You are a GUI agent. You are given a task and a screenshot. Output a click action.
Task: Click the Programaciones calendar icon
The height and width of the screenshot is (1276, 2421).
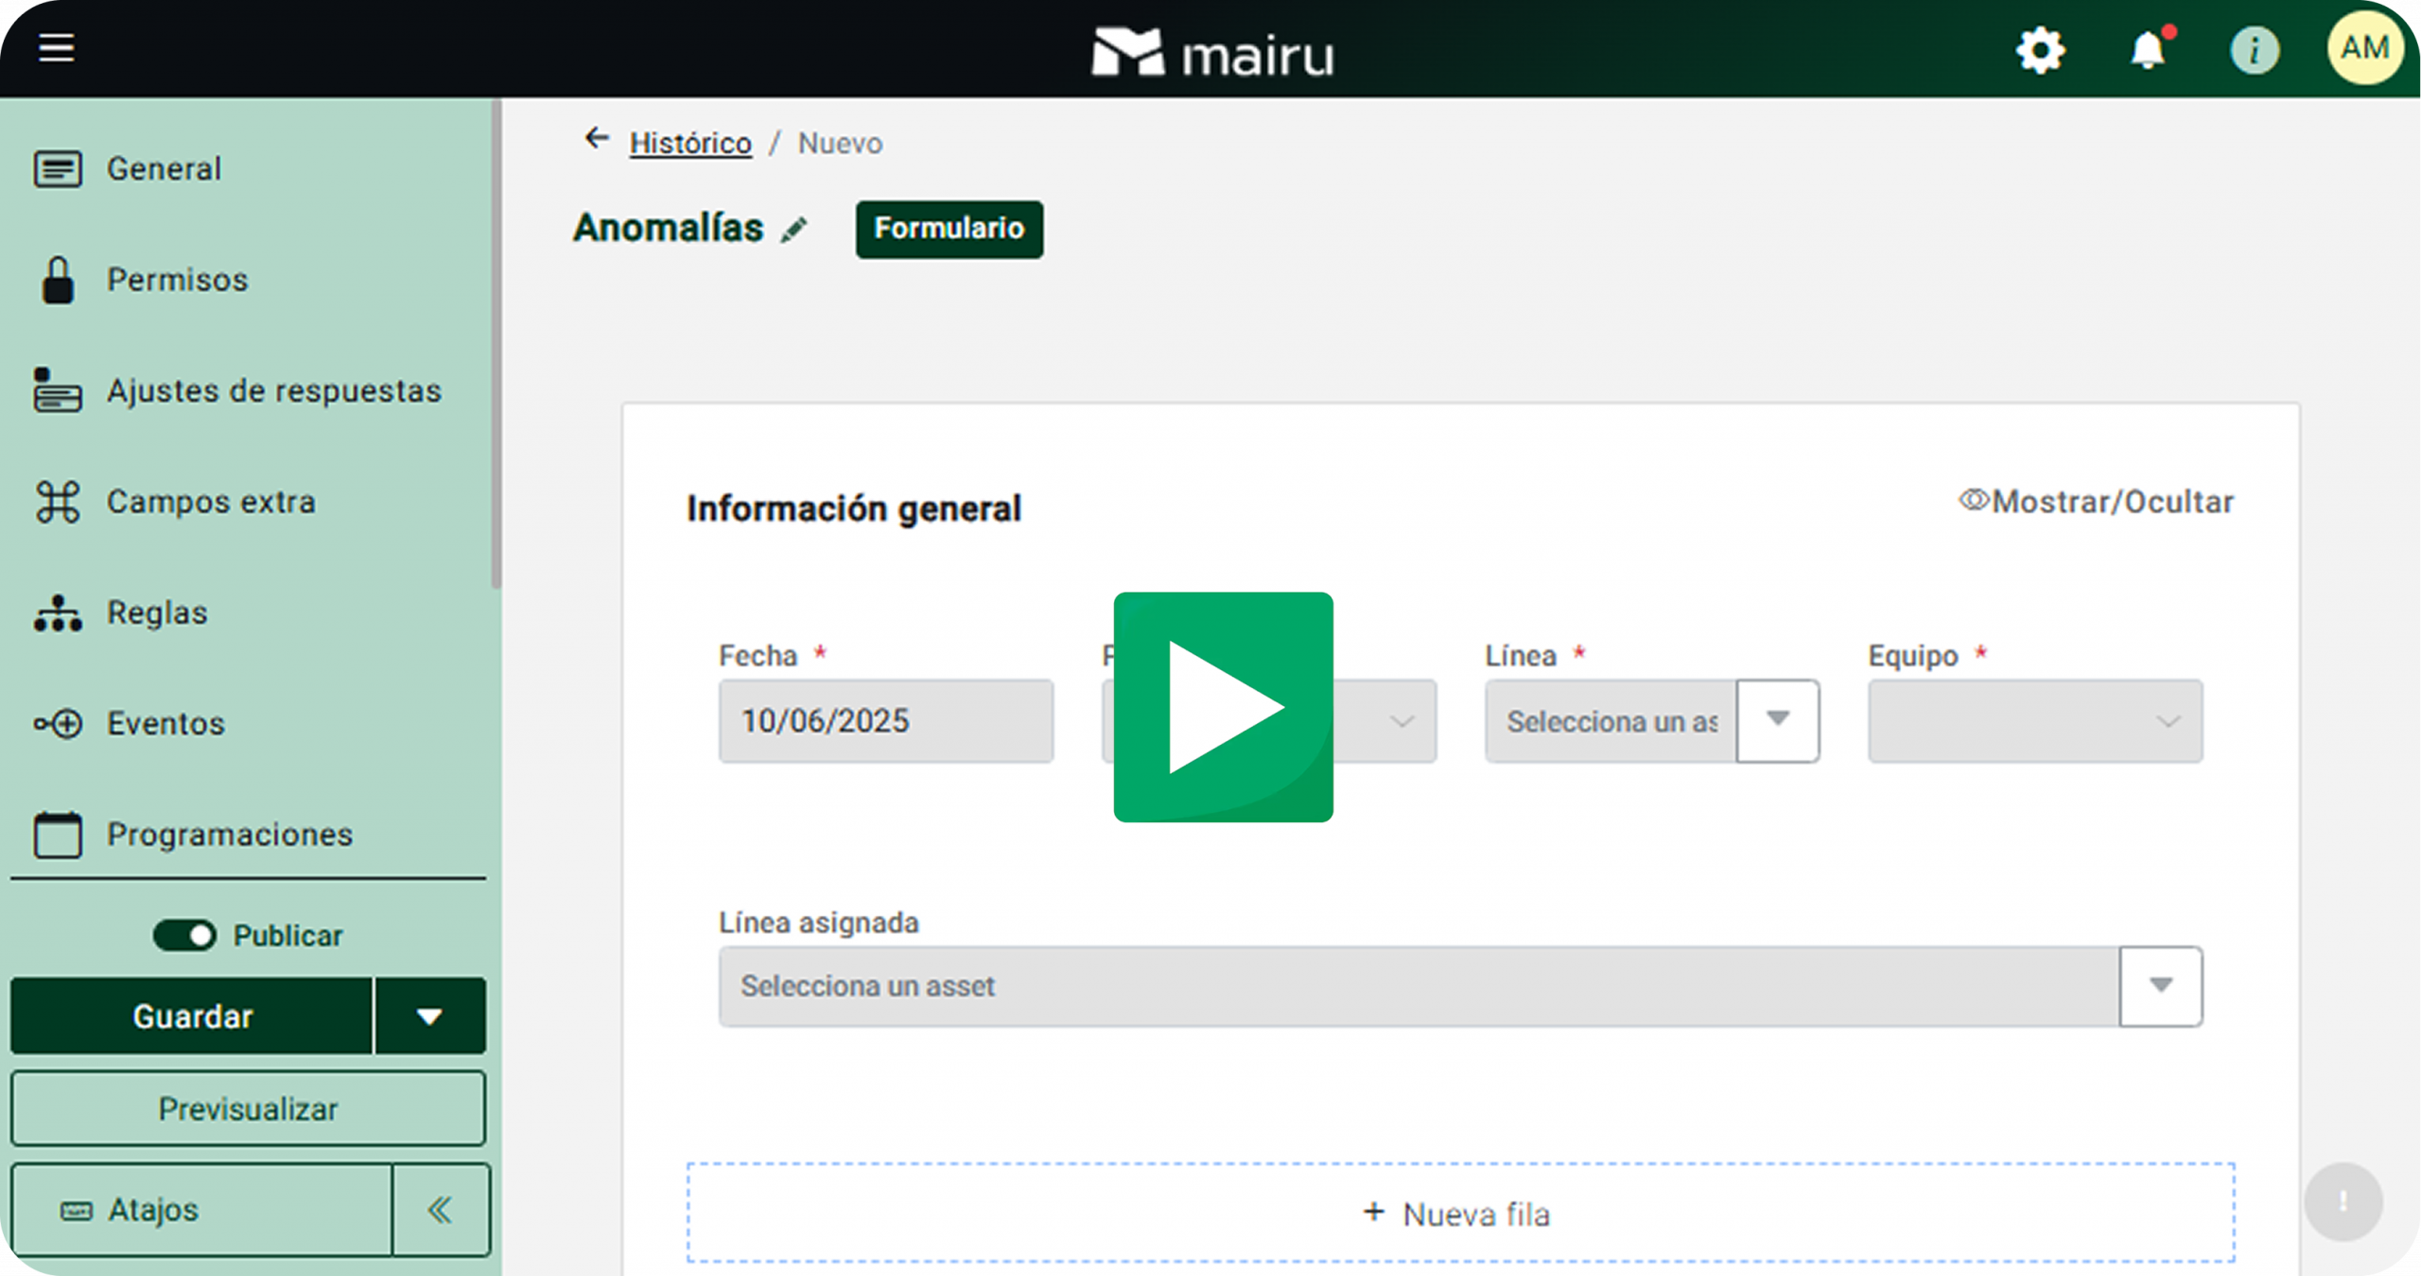[x=58, y=835]
